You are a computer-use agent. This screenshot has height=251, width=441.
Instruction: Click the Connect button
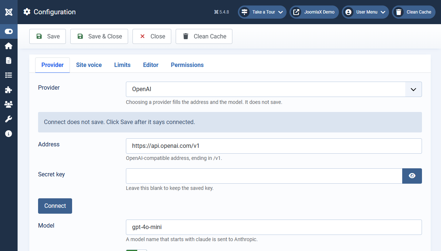(x=55, y=206)
